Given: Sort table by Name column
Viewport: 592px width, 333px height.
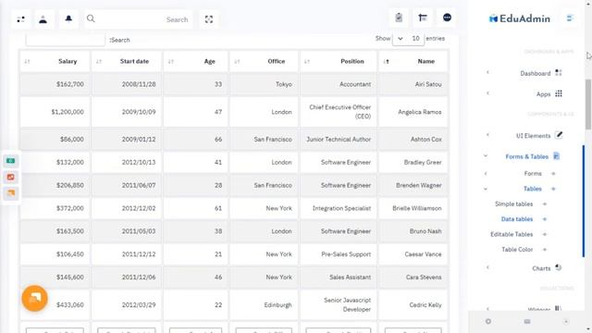Looking at the screenshot, I should 413,61.
